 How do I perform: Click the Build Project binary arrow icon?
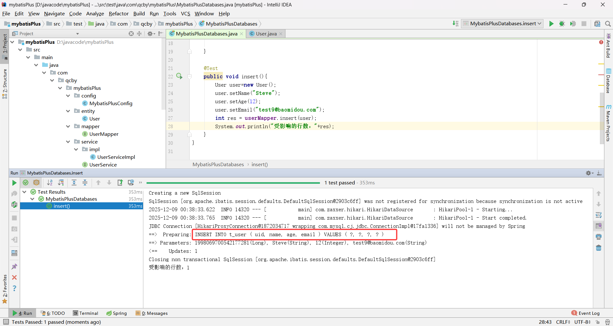[455, 23]
